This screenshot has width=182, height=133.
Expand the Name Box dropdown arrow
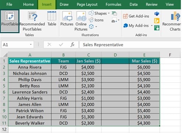click(x=31, y=45)
